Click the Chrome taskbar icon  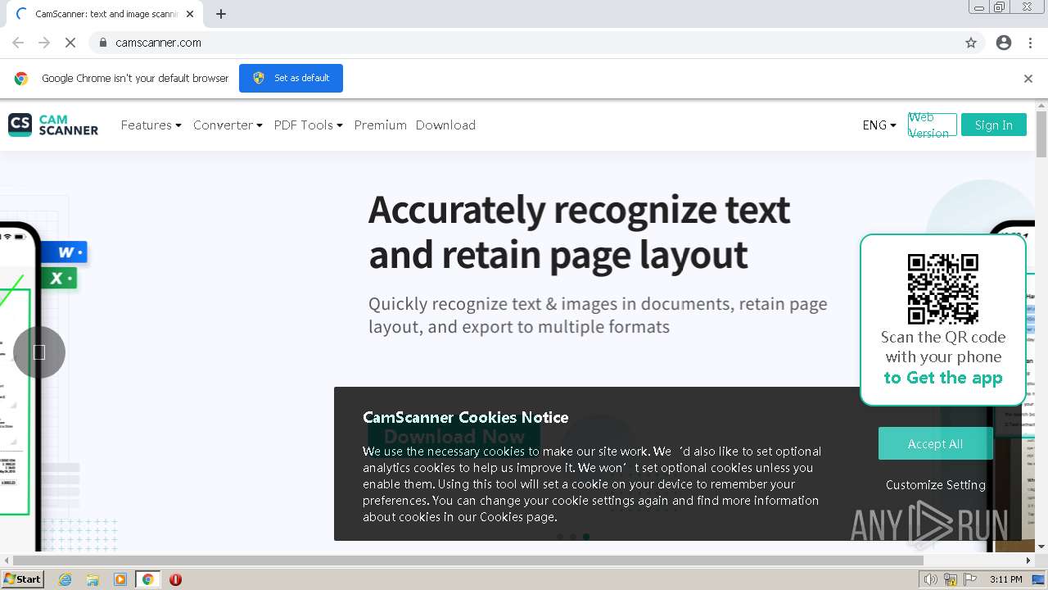[x=148, y=579]
